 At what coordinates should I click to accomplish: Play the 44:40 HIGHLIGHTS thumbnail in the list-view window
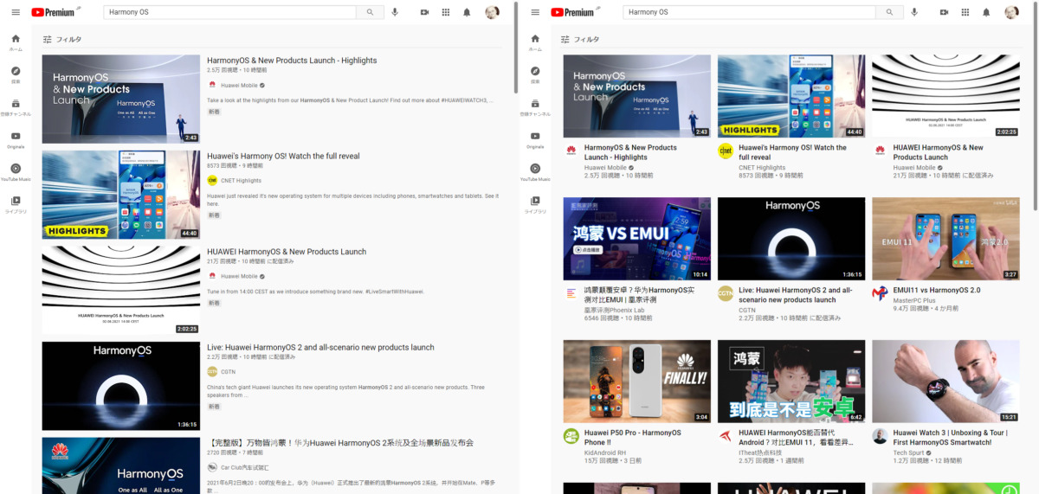pos(120,195)
